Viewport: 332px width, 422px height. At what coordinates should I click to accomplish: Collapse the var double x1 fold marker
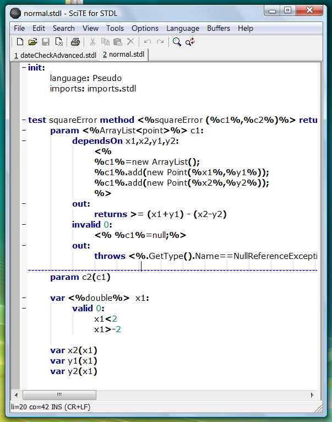tap(24, 297)
